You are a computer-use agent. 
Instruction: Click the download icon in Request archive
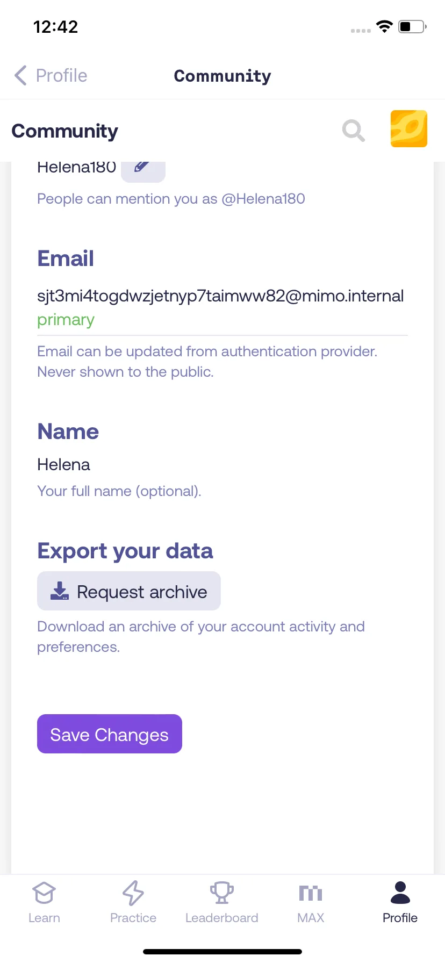tap(59, 591)
